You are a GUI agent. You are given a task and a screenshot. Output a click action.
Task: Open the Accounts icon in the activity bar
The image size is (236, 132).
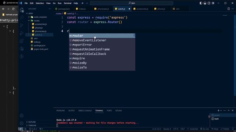tap(22, 115)
